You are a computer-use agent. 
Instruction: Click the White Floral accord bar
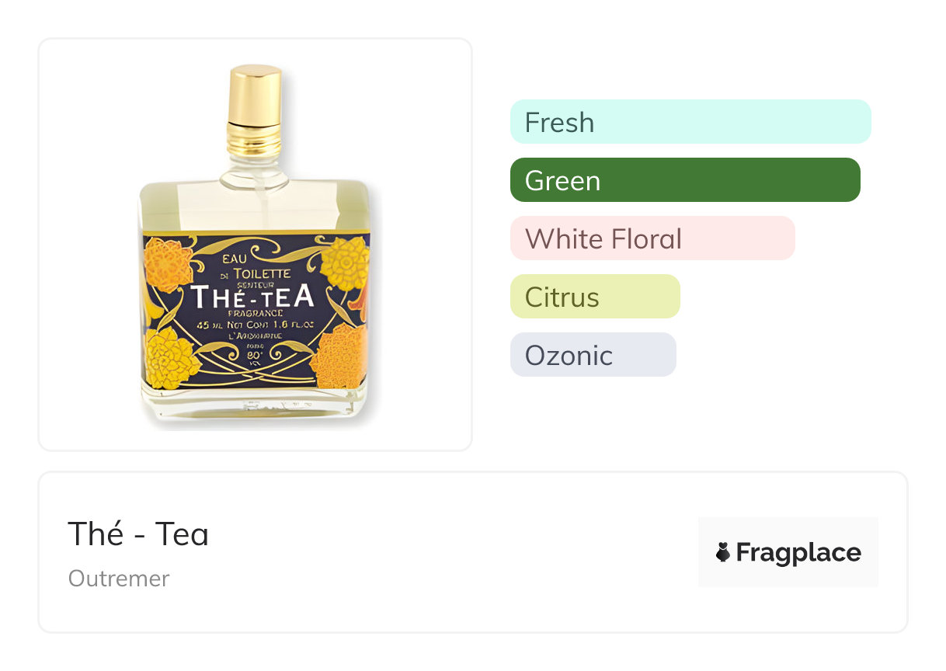(652, 238)
